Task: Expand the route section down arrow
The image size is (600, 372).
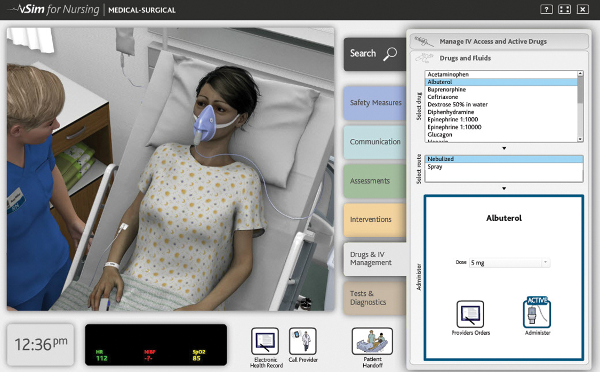Action: (x=503, y=188)
